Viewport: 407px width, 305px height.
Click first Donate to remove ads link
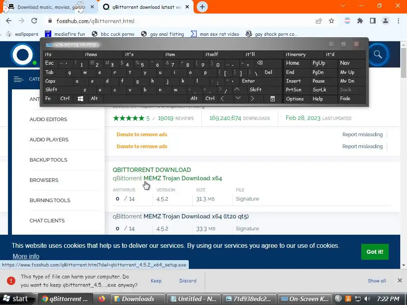click(x=142, y=134)
